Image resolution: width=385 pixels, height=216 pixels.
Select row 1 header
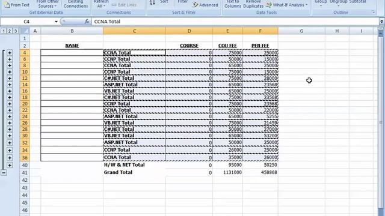coord(25,38)
